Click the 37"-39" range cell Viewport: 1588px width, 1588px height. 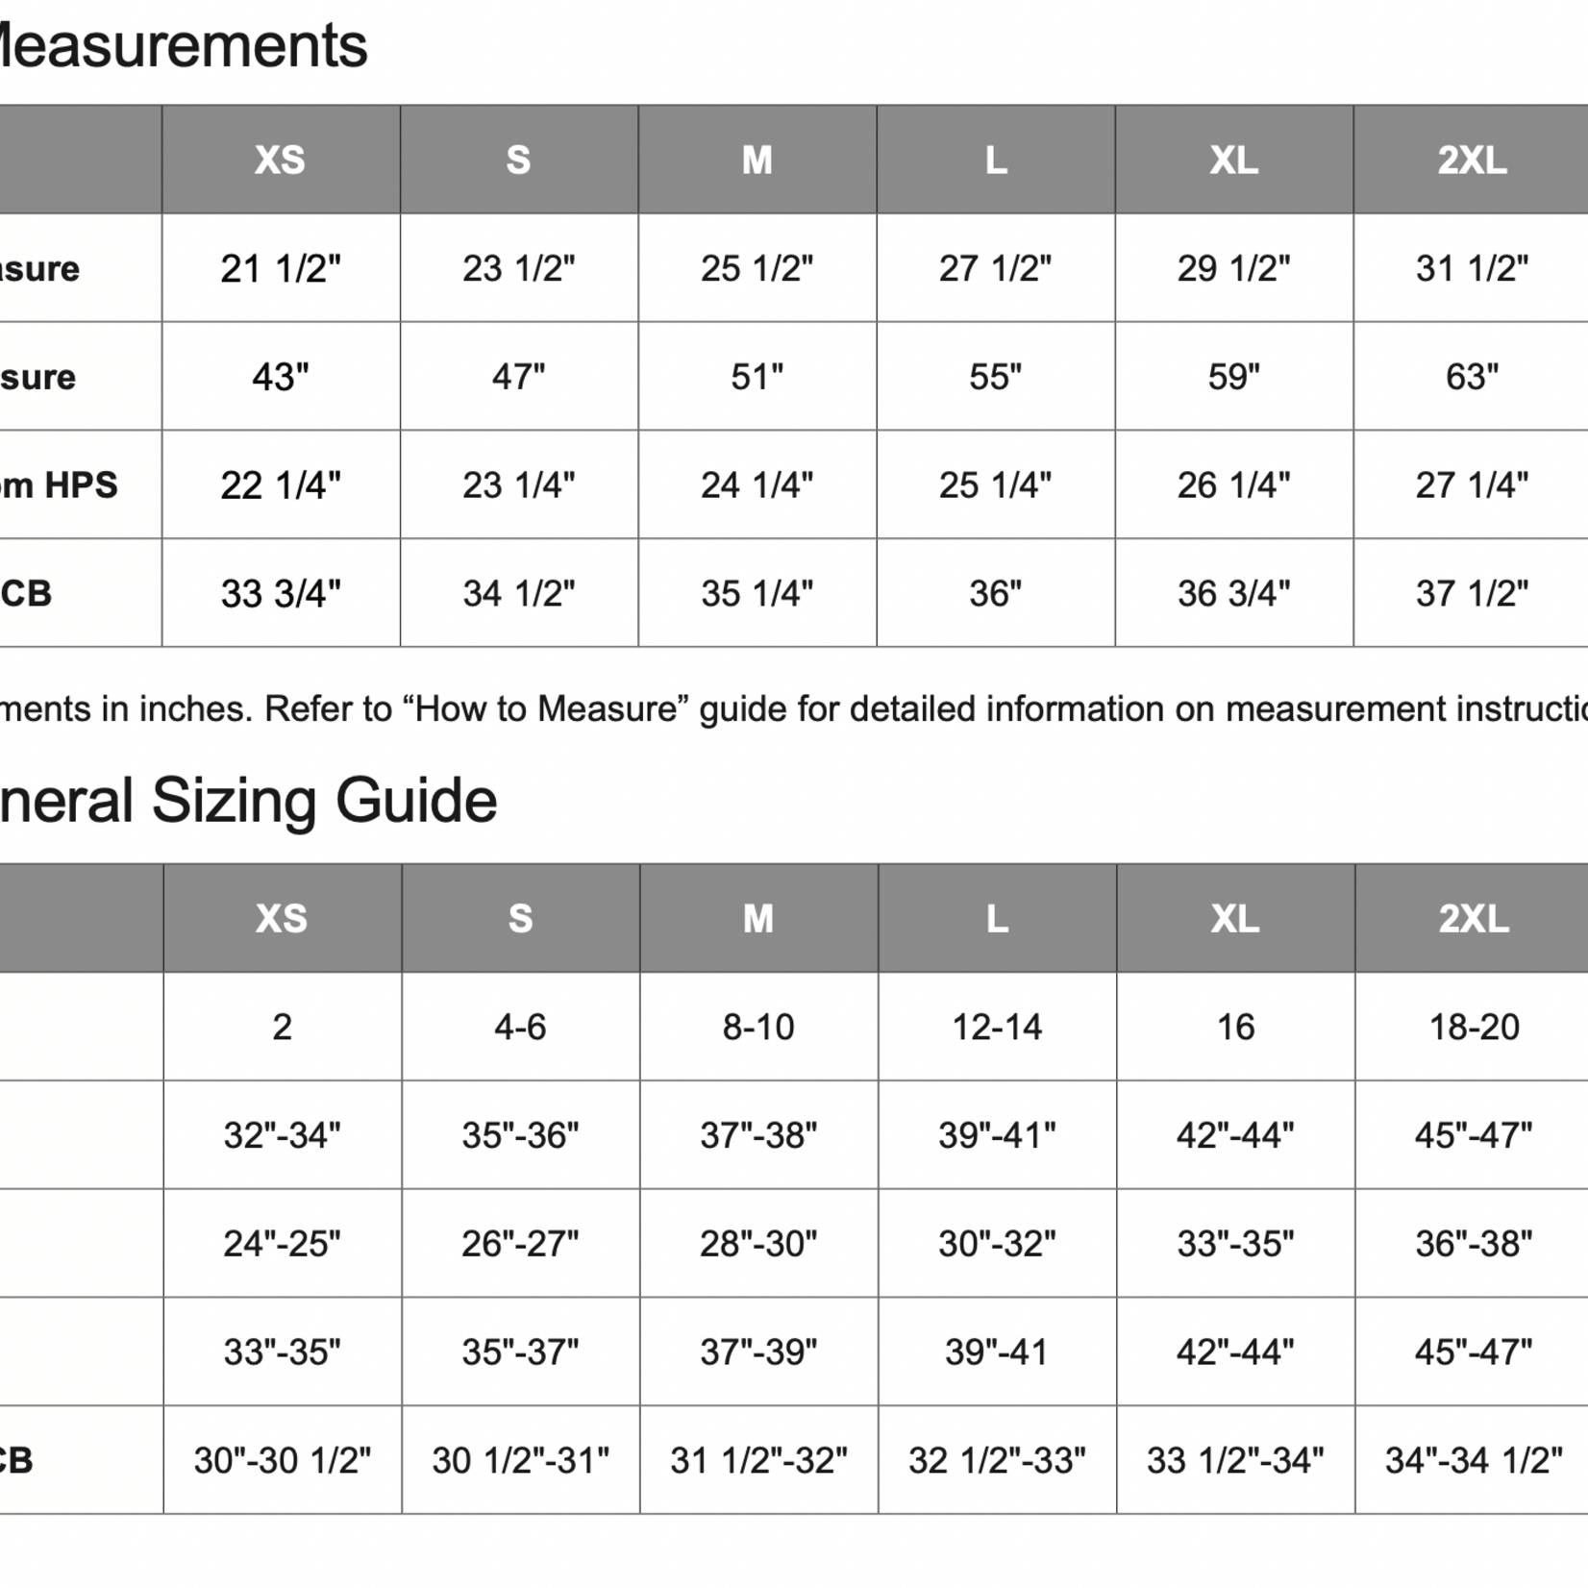click(x=758, y=1352)
